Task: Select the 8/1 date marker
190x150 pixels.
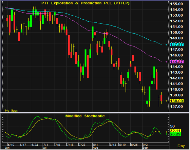Action: (95, 145)
